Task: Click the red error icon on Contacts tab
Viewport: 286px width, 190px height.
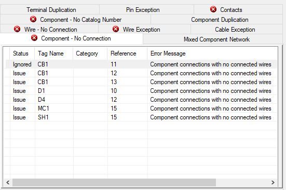Action: (x=213, y=9)
